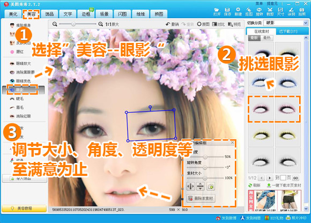The image size is (311, 223).
Task: Adjust the 素材大小 size slider
Action: click(205, 178)
